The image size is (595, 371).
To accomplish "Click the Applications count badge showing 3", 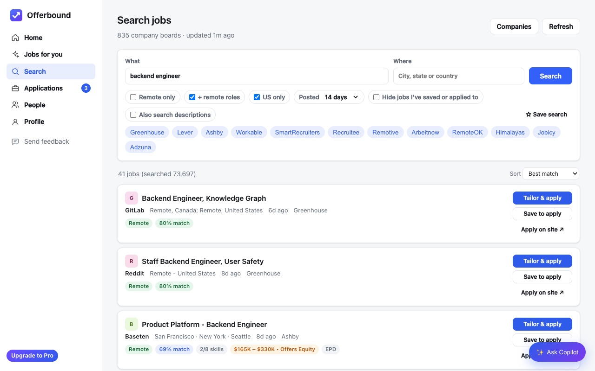I will click(86, 88).
